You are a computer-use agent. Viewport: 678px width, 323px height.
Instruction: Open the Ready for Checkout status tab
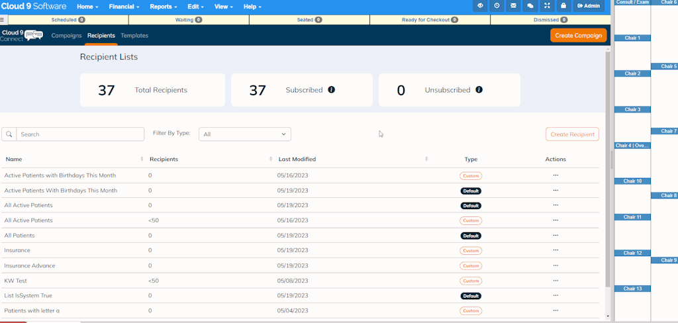click(x=430, y=20)
